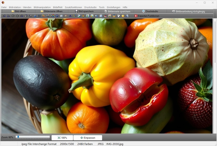Open the Zusatzfunktionen menu
217x146 pixels.
tap(74, 7)
